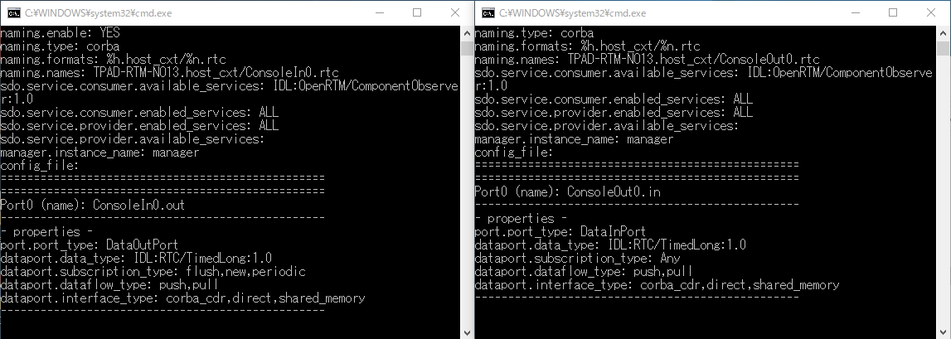Close the left ConsoleIn command prompt window

(x=455, y=12)
